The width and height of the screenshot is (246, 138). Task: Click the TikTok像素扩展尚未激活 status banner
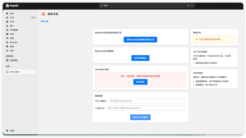214,39
